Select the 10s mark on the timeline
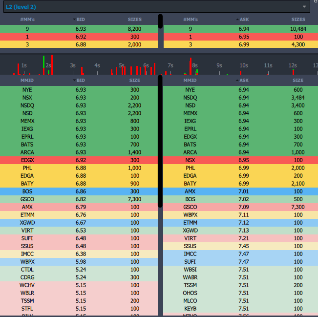318x317 pixels. [x=243, y=65]
